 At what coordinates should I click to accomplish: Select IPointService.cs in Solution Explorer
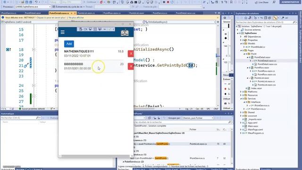(262, 105)
